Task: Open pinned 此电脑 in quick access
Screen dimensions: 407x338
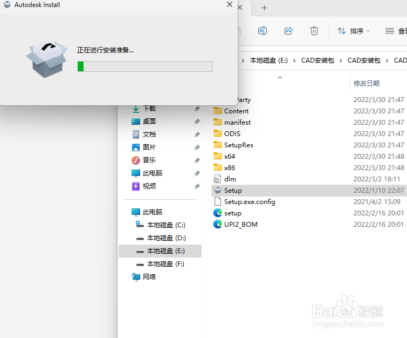Action: click(x=153, y=173)
